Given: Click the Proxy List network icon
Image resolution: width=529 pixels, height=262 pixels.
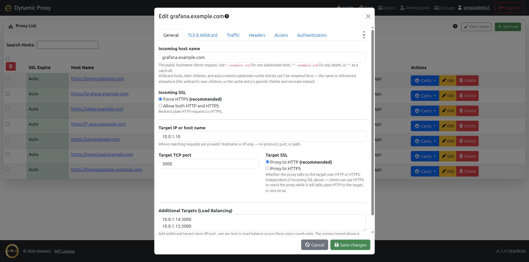Looking at the screenshot, I should pyautogui.click(x=11, y=26).
